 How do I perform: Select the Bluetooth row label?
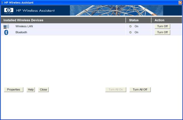tap(21, 32)
